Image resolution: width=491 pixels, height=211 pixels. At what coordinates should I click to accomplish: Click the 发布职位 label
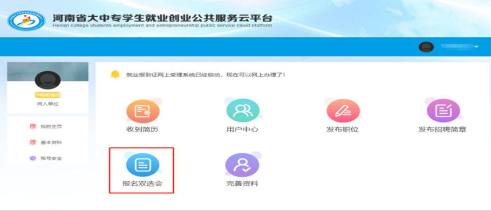pyautogui.click(x=342, y=130)
